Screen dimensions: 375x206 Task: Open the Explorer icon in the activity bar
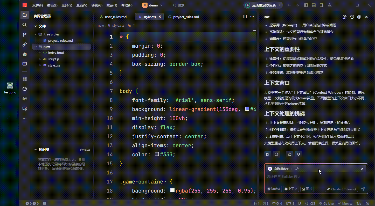point(25,15)
